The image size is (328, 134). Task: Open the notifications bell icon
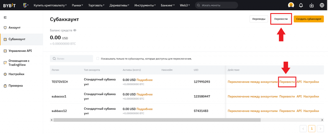pos(301,5)
